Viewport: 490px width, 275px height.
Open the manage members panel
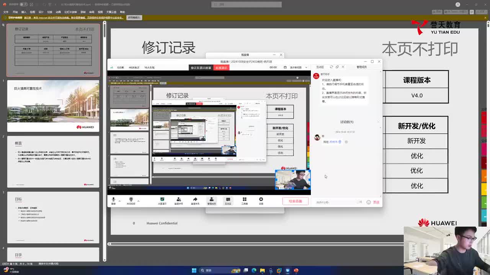[x=212, y=201]
